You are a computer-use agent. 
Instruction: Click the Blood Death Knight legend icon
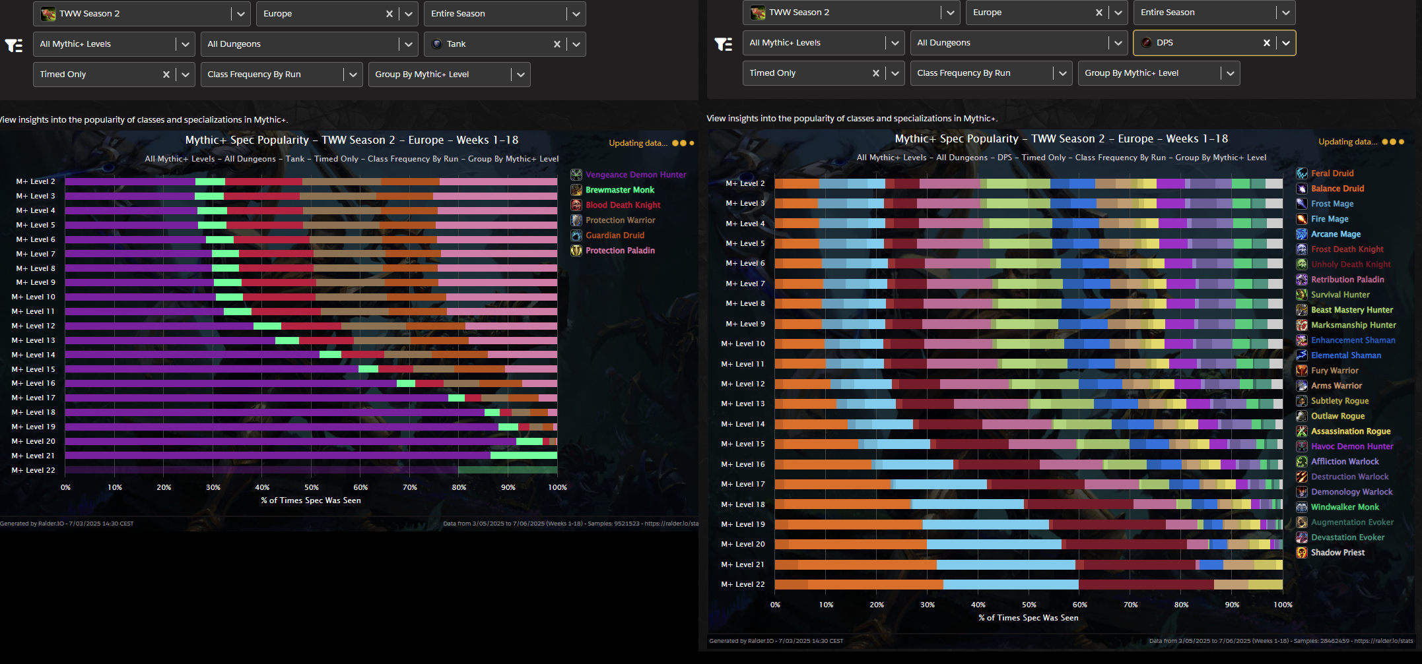click(576, 205)
